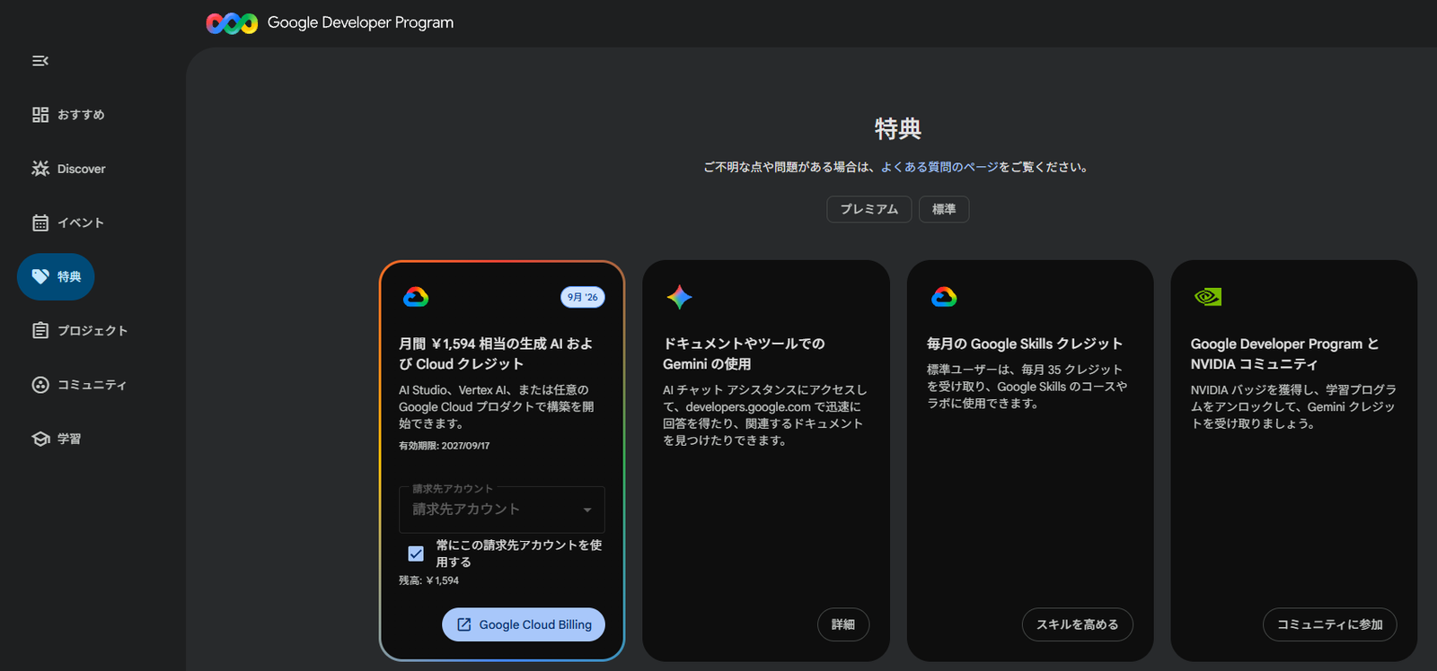Click the Google Cloud icon on the credit card
Screen dimensions: 1437x671
tap(416, 297)
